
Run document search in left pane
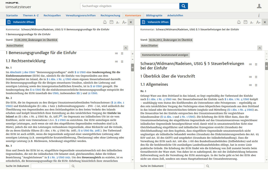(x=73, y=166)
